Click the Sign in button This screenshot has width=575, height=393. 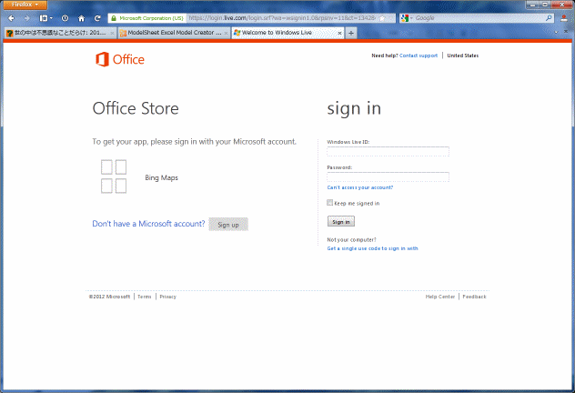[x=341, y=221]
